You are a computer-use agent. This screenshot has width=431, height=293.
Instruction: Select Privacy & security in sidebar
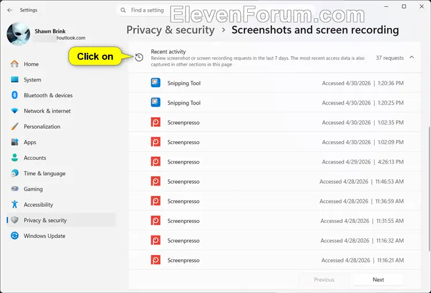[x=61, y=220]
